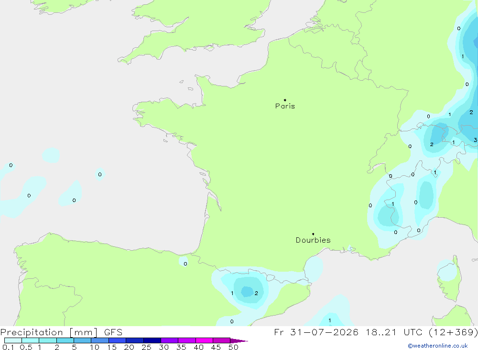This screenshot has width=478, height=350.
Task: Click the Paris city label
Action: pos(285,106)
